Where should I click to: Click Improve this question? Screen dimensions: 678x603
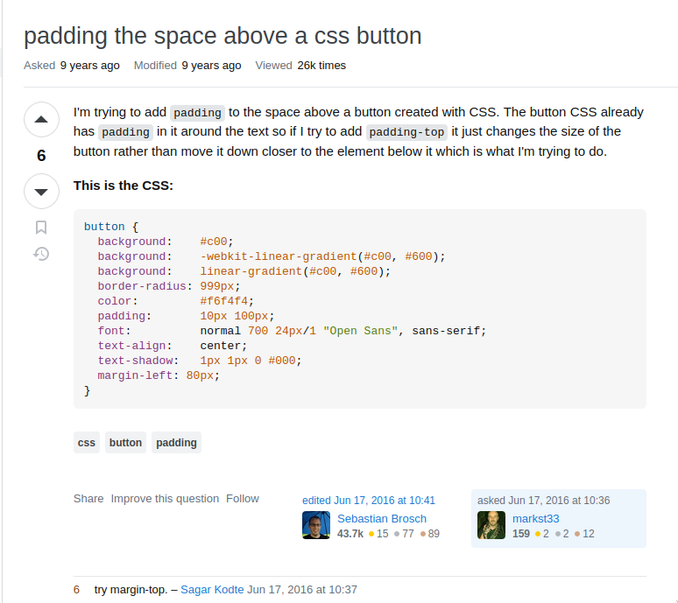pyautogui.click(x=165, y=499)
